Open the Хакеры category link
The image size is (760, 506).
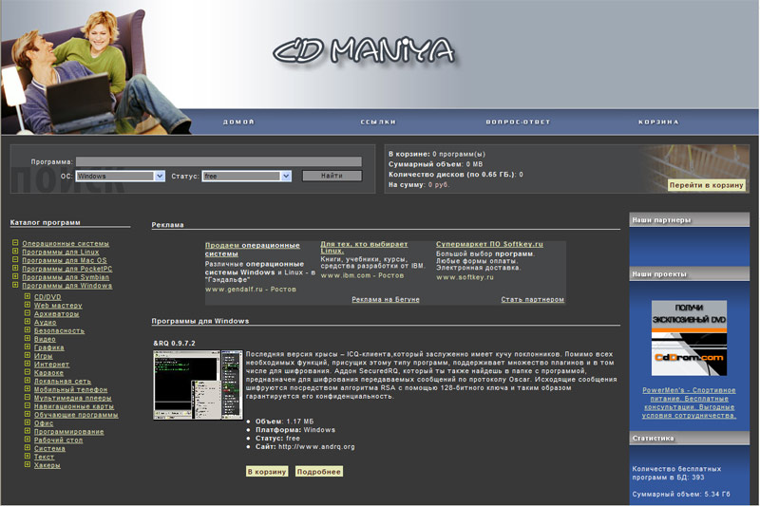(x=47, y=465)
